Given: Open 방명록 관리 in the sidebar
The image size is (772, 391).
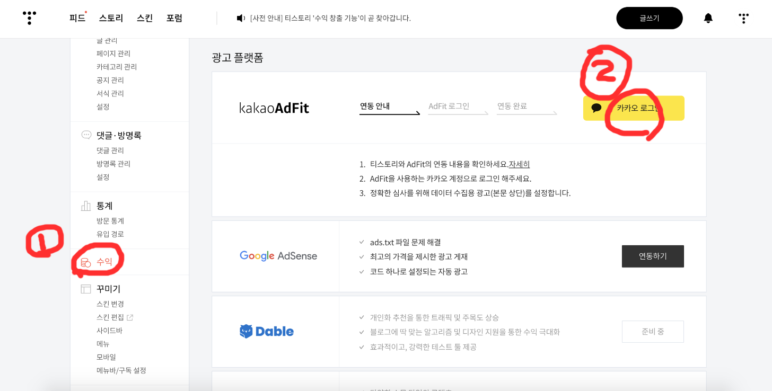Looking at the screenshot, I should click(113, 164).
